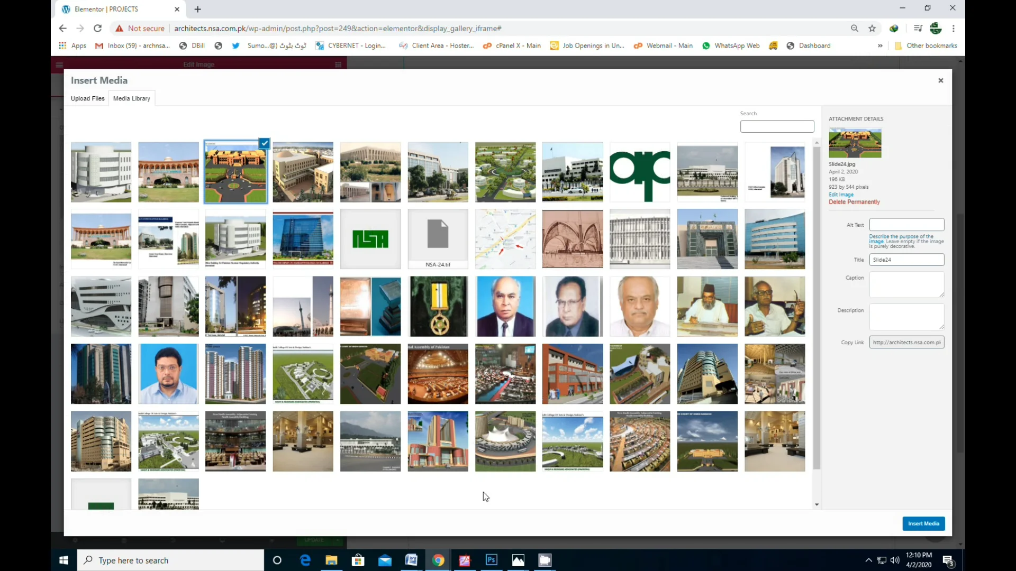Open the Media Library tab
The width and height of the screenshot is (1016, 571).
pyautogui.click(x=132, y=98)
